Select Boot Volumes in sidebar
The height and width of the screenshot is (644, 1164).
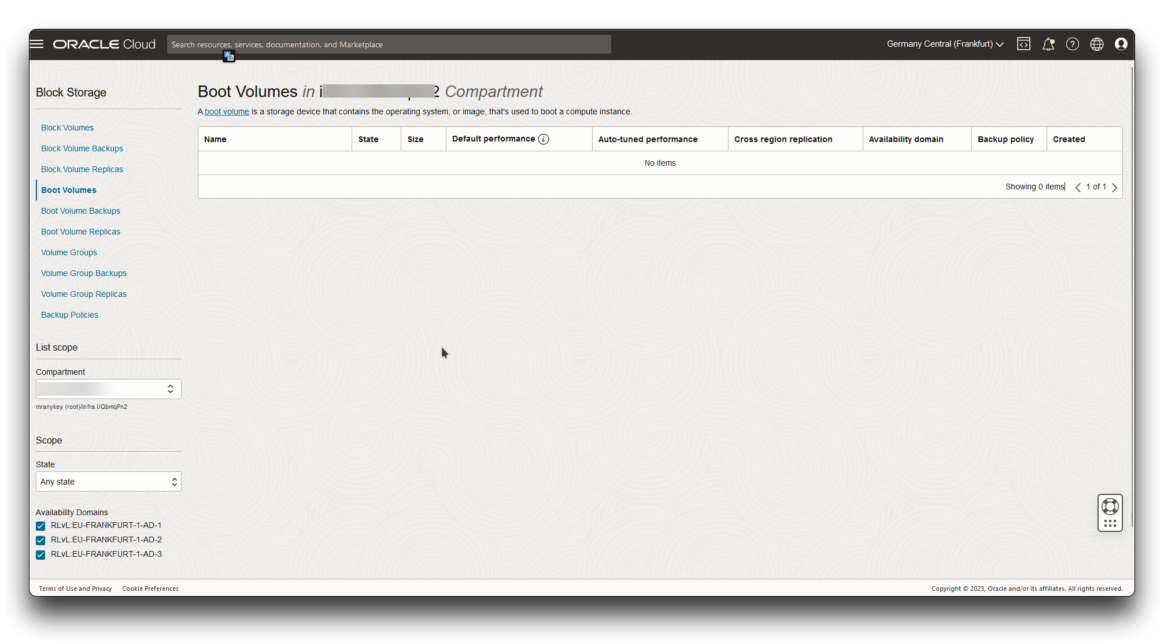click(69, 190)
